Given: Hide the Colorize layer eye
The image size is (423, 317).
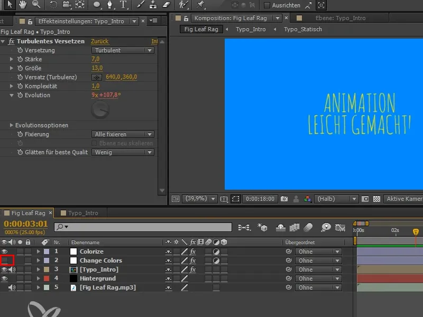Looking at the screenshot, I should (x=4, y=251).
